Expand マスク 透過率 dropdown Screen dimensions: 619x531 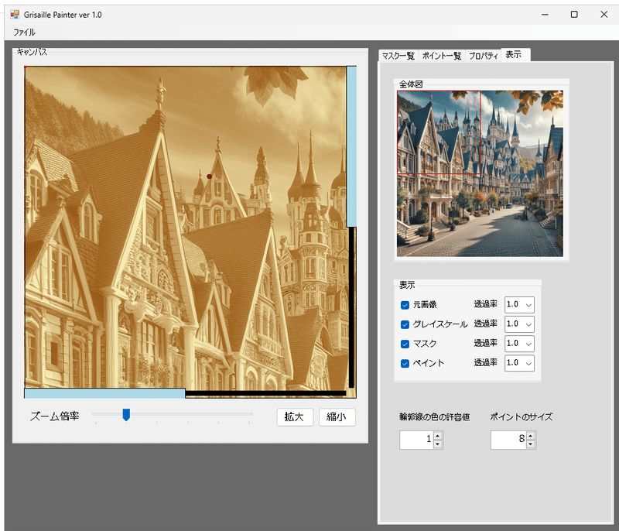tap(519, 344)
